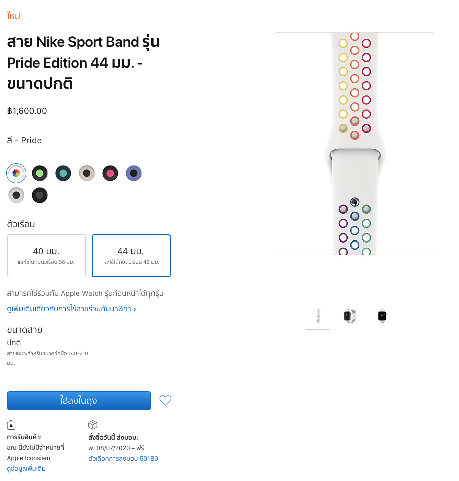The width and height of the screenshot is (459, 481).
Task: Open the band compatibility learn-more link
Action: pyautogui.click(x=71, y=309)
